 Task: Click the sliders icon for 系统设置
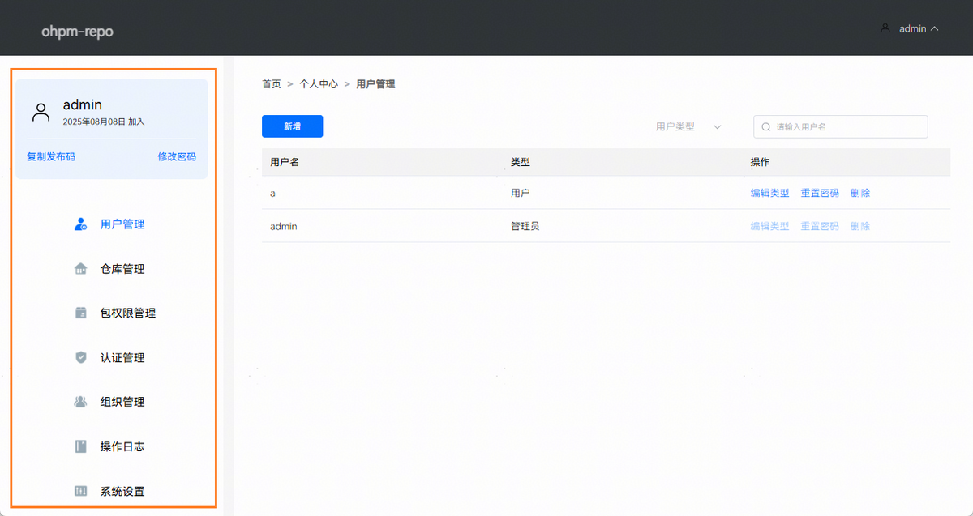click(80, 491)
